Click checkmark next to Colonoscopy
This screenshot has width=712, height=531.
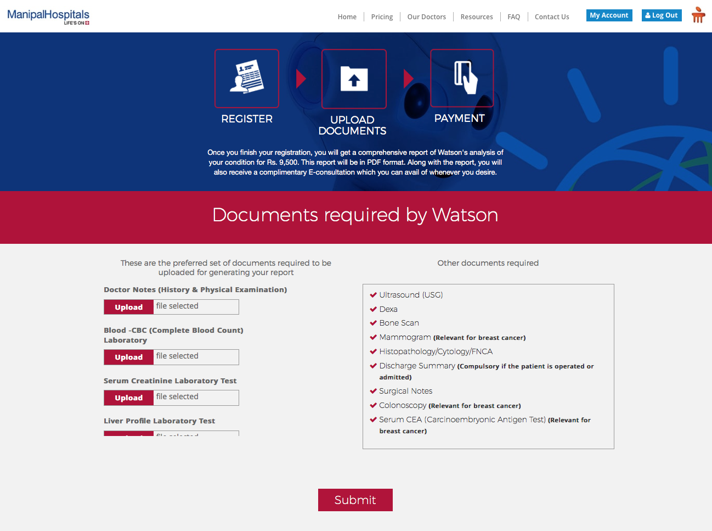tap(374, 405)
